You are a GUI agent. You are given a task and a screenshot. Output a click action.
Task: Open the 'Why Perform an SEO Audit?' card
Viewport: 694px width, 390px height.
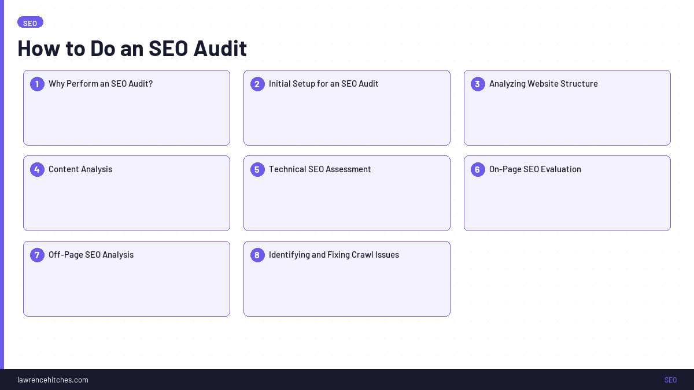[126, 107]
